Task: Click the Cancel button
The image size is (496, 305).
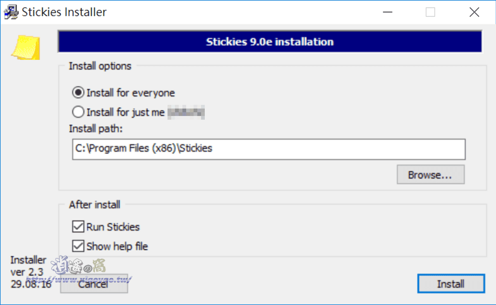Action: (94, 284)
